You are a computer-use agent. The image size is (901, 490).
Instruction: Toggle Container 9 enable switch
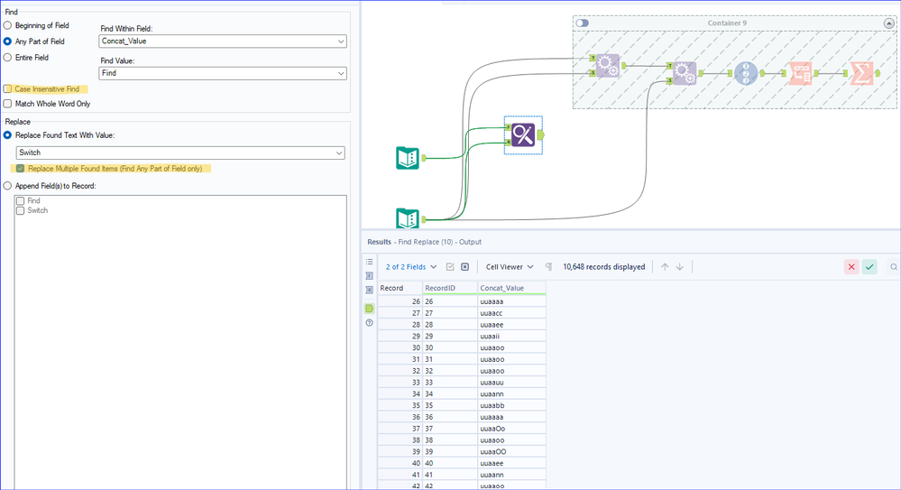[x=582, y=23]
